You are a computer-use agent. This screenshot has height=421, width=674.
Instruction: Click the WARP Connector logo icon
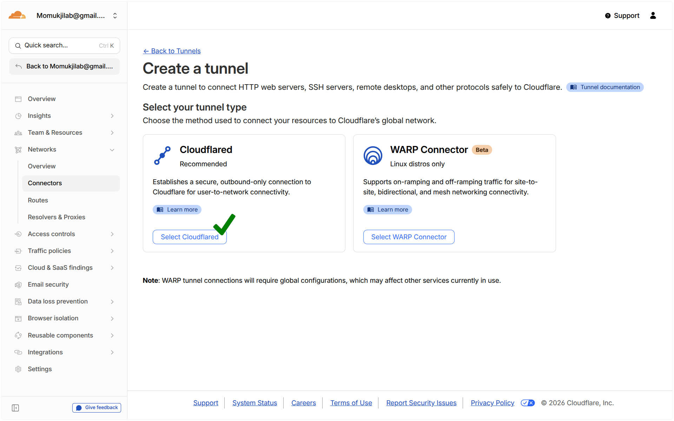[372, 155]
